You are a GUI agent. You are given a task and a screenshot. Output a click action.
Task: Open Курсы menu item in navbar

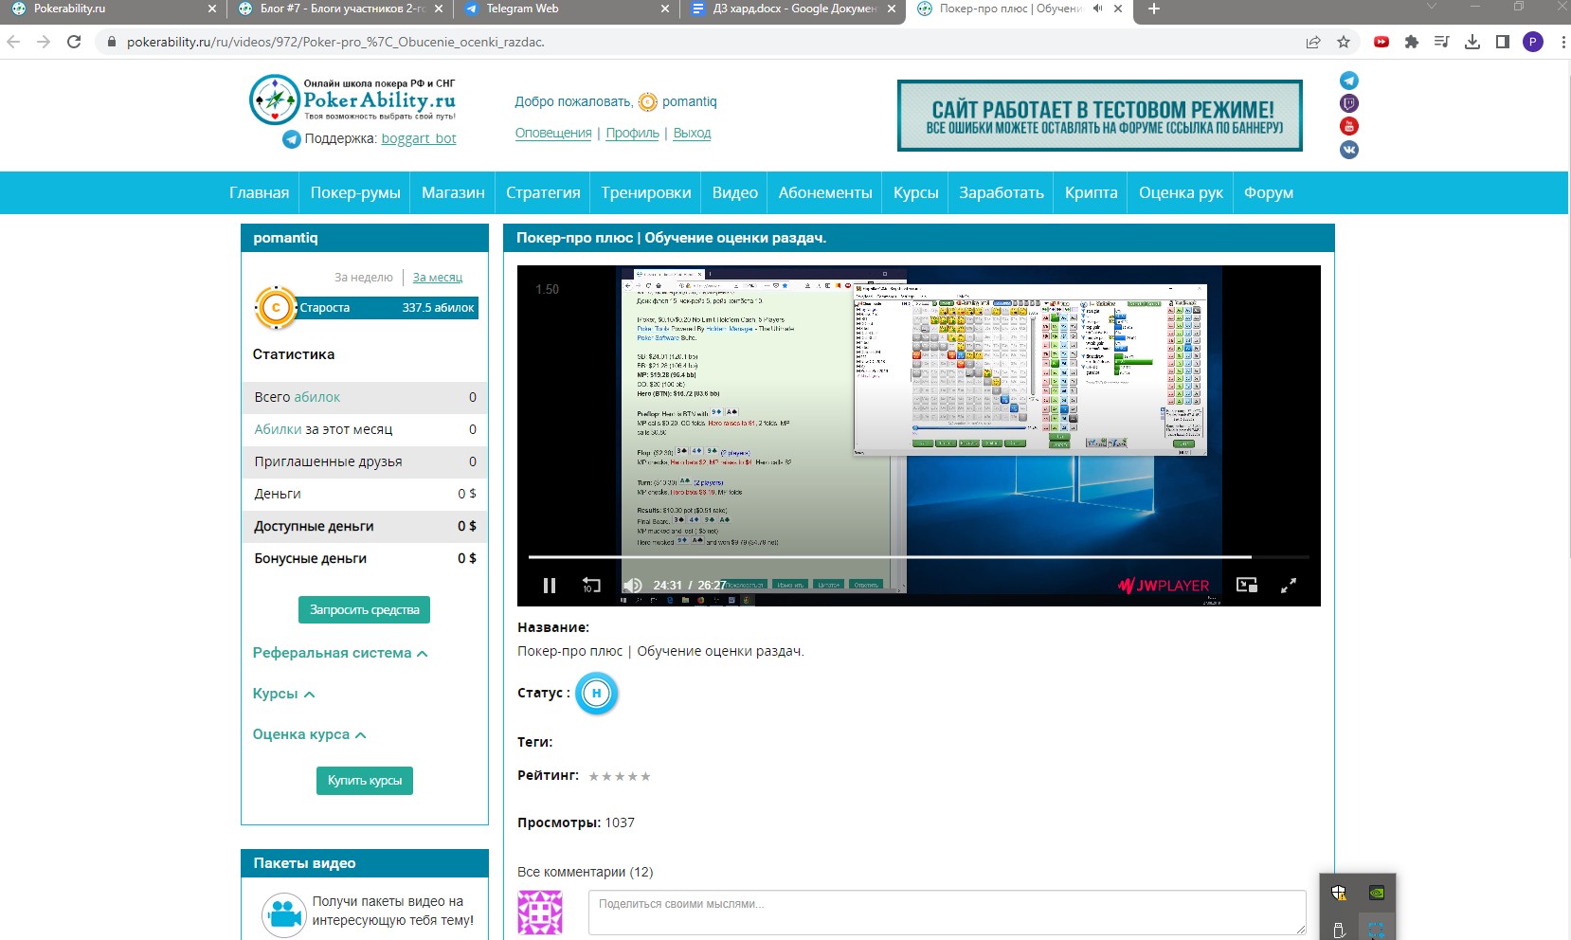pos(916,192)
